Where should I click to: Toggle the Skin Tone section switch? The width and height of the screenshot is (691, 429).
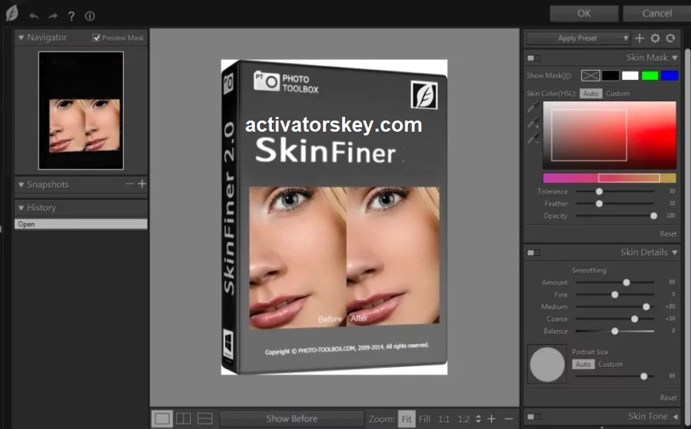[x=533, y=416]
